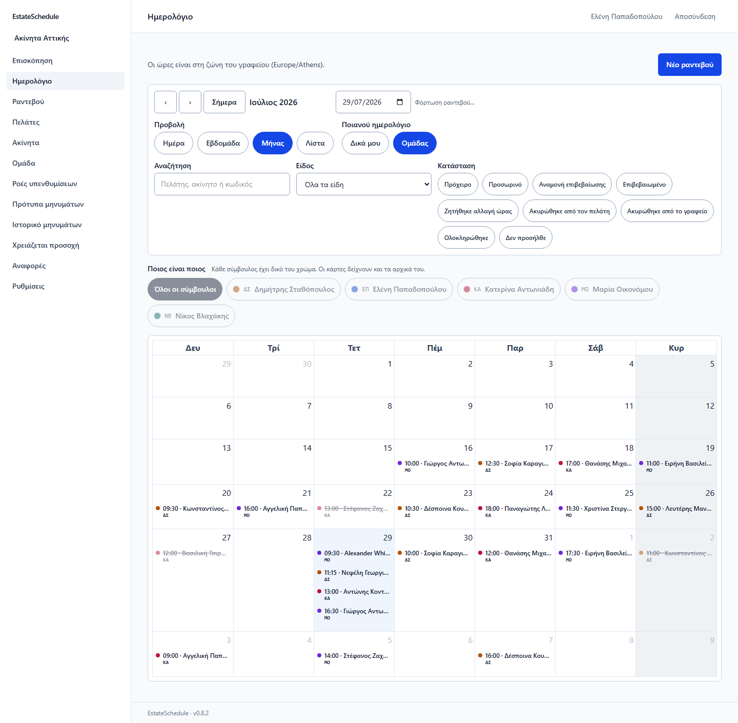The image size is (738, 723).
Task: Open 10:30 Δέσποινα Κου... appointment
Action: pos(435,511)
